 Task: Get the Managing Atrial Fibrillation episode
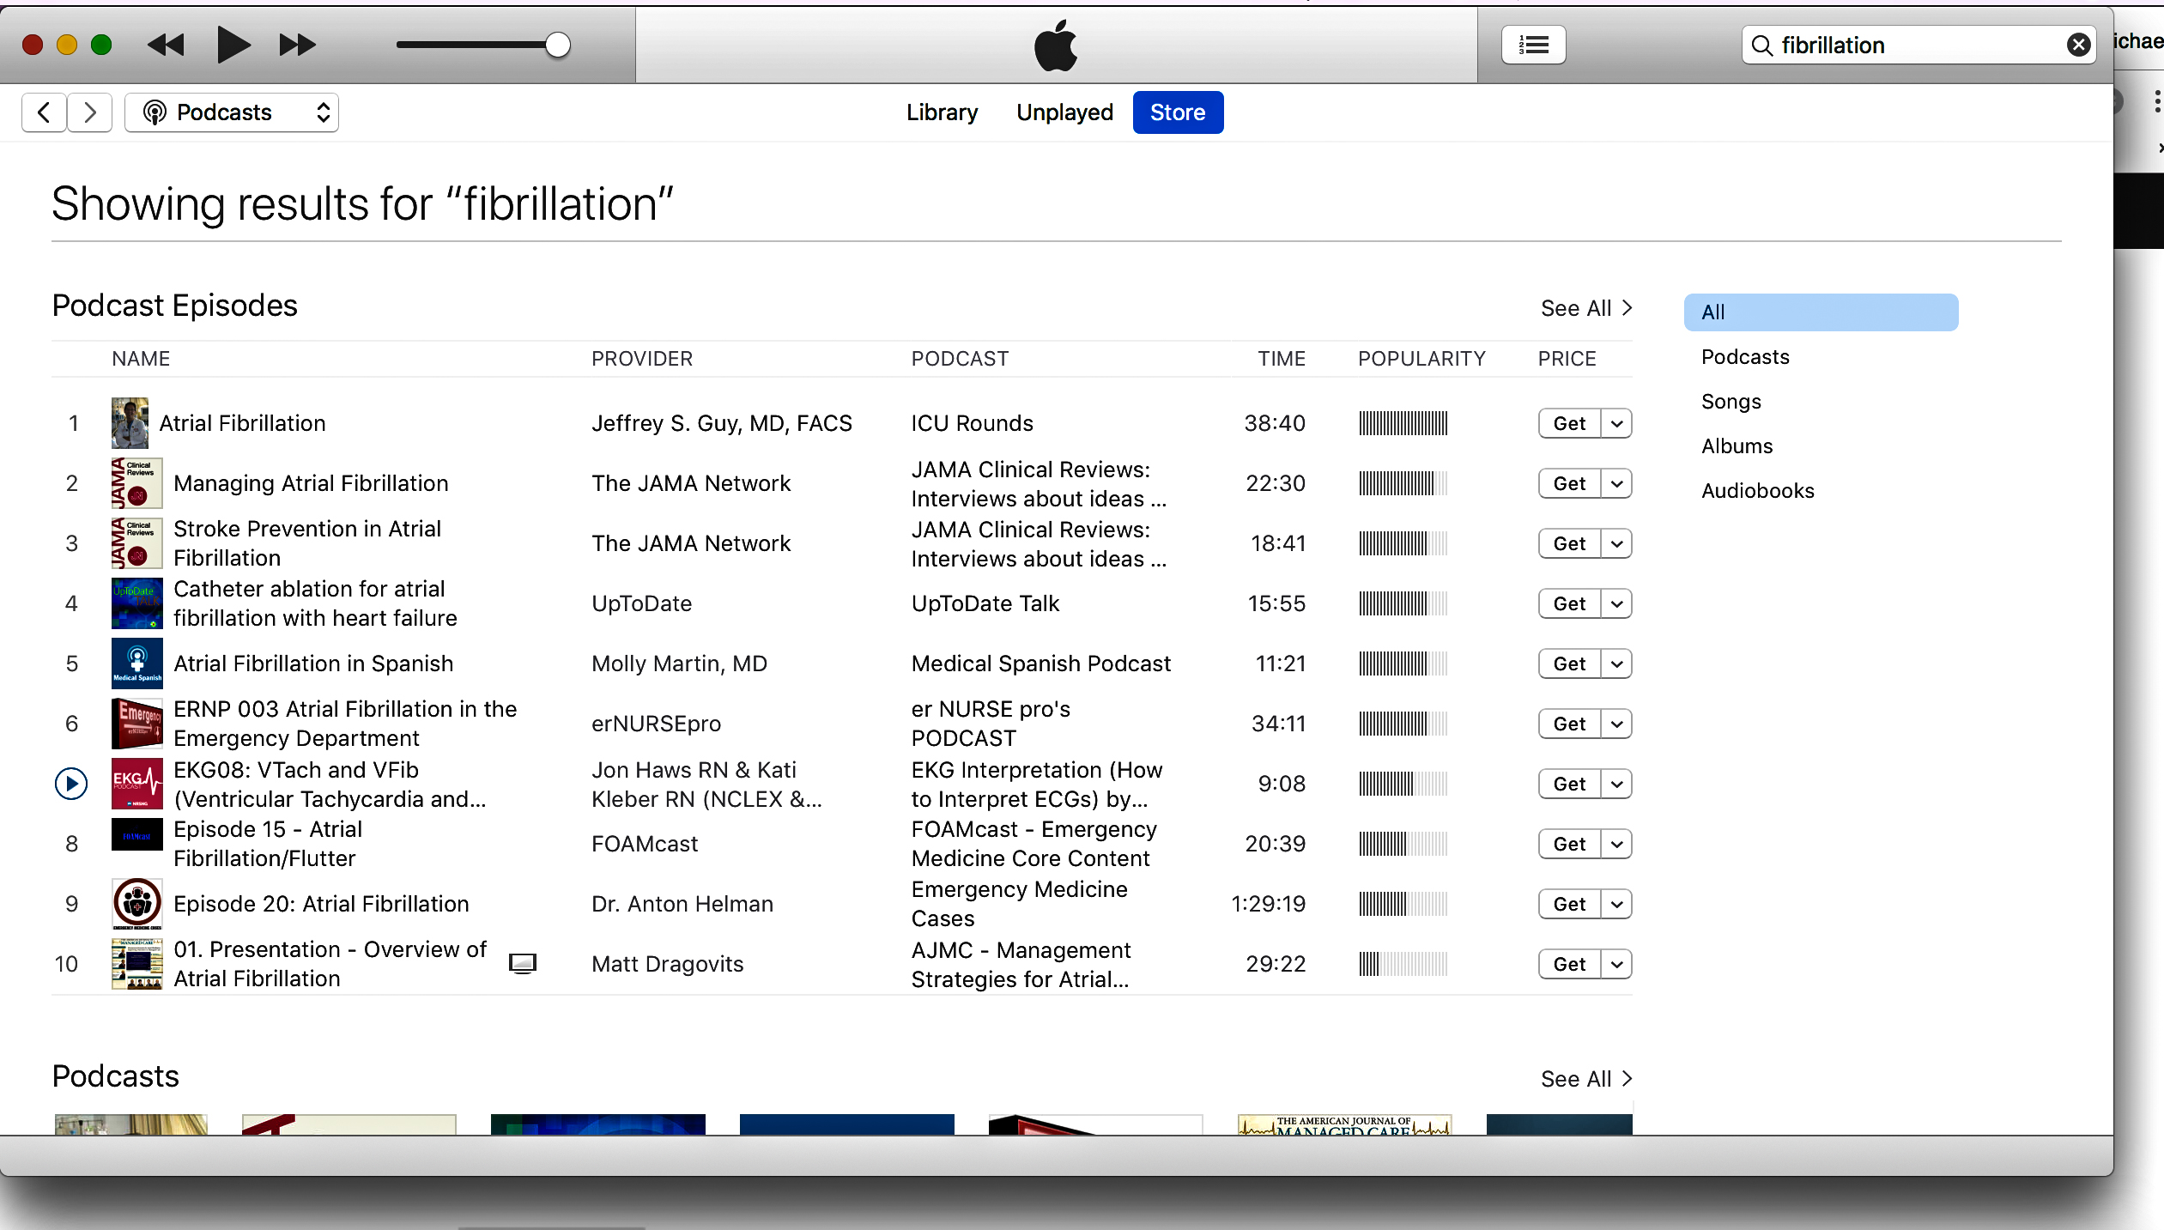1569,483
